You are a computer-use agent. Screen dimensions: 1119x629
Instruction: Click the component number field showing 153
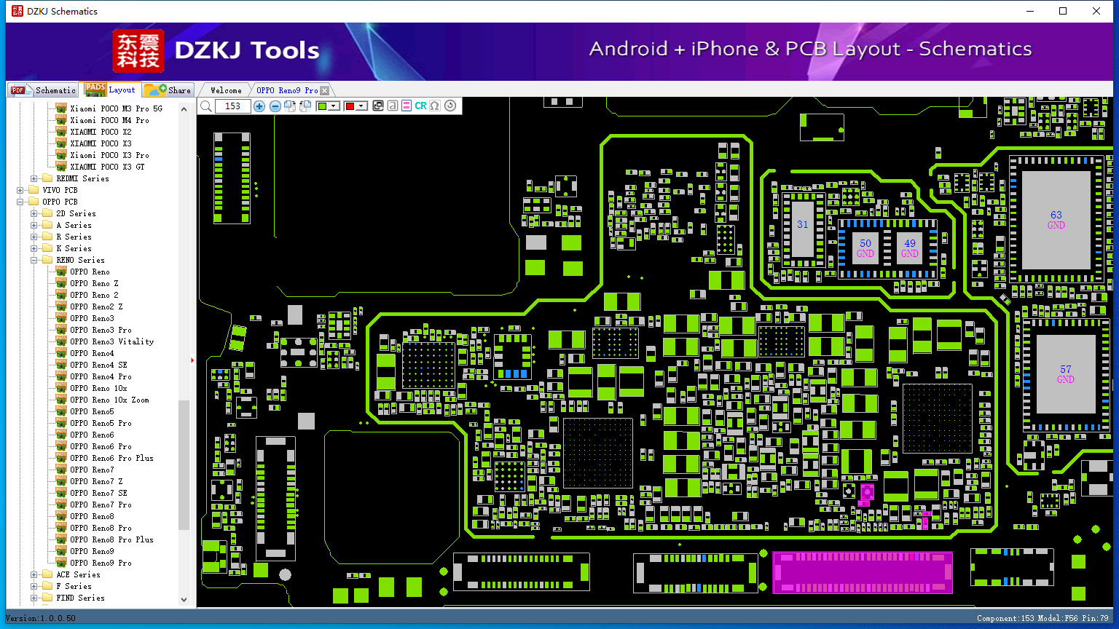(x=233, y=106)
